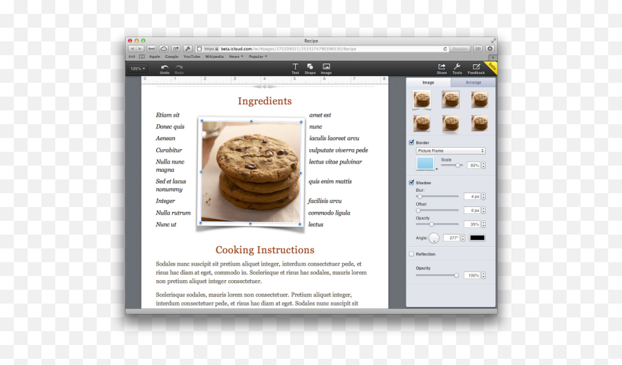Click the shadow Opacity slider
The width and height of the screenshot is (622, 365).
tap(437, 224)
